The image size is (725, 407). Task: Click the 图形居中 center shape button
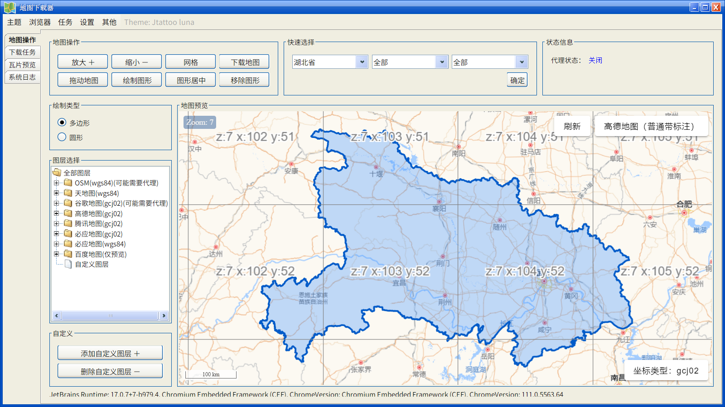190,80
